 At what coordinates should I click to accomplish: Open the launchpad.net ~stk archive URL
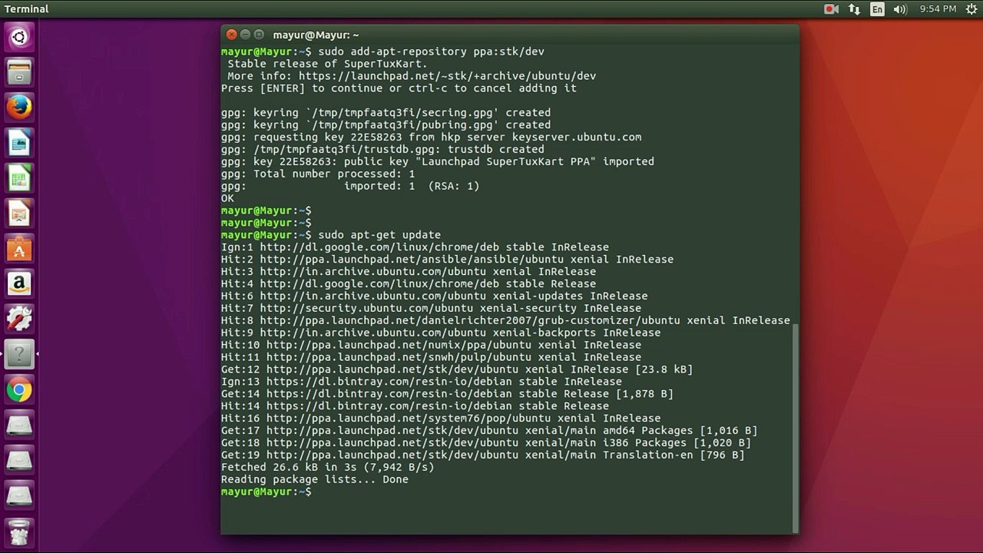coord(447,76)
